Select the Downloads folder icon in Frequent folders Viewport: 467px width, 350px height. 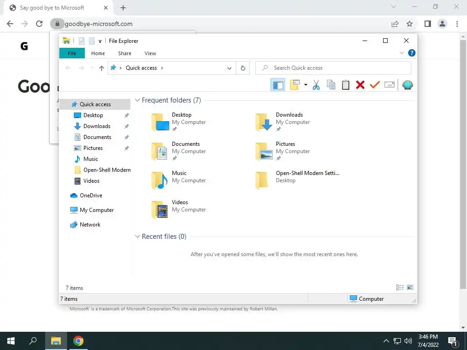click(x=264, y=122)
